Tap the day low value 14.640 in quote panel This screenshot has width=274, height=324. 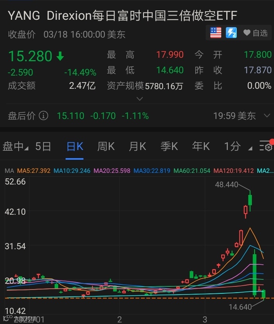[x=170, y=70]
